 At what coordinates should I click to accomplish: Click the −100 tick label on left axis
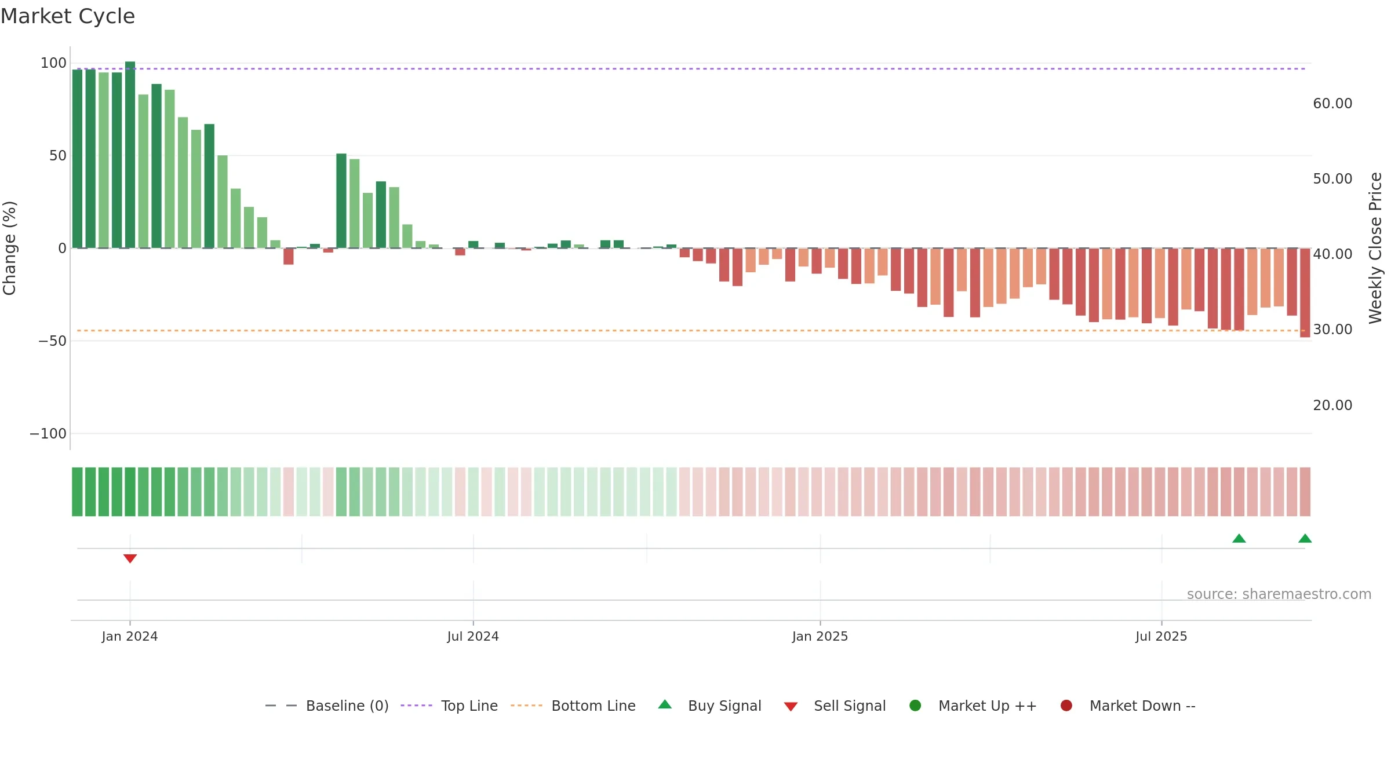tap(48, 434)
